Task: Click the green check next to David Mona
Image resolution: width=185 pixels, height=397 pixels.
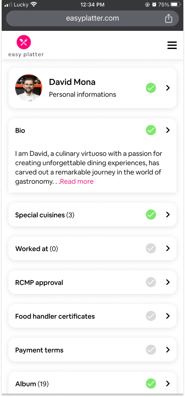Action: coord(151,88)
